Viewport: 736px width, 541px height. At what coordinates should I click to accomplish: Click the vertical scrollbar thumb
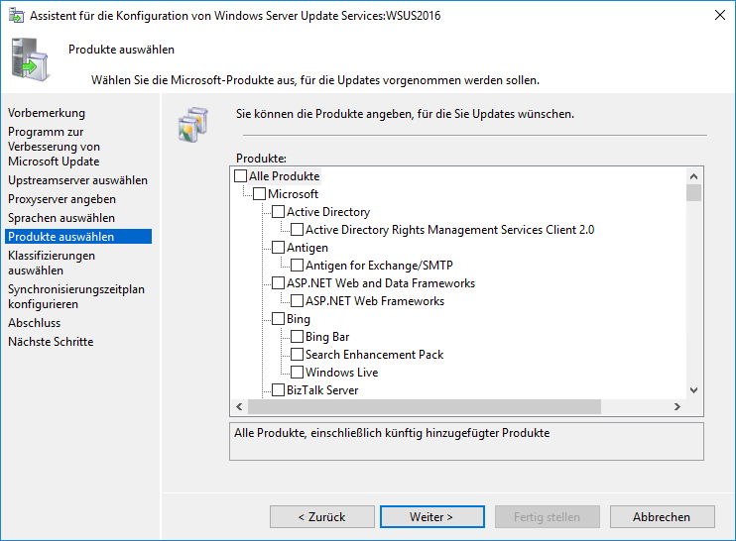(x=693, y=192)
